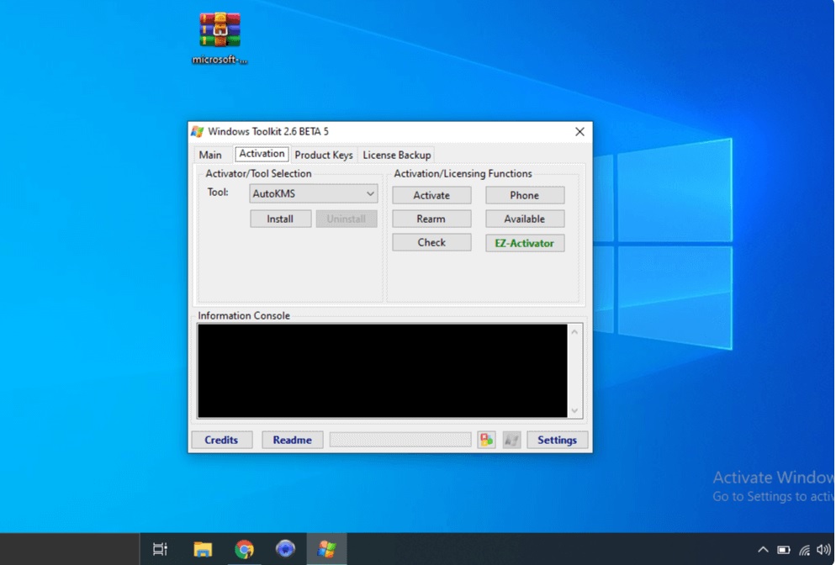Click the Windows Toolkit taskbar icon
This screenshot has height=565, width=836.
pyautogui.click(x=327, y=549)
